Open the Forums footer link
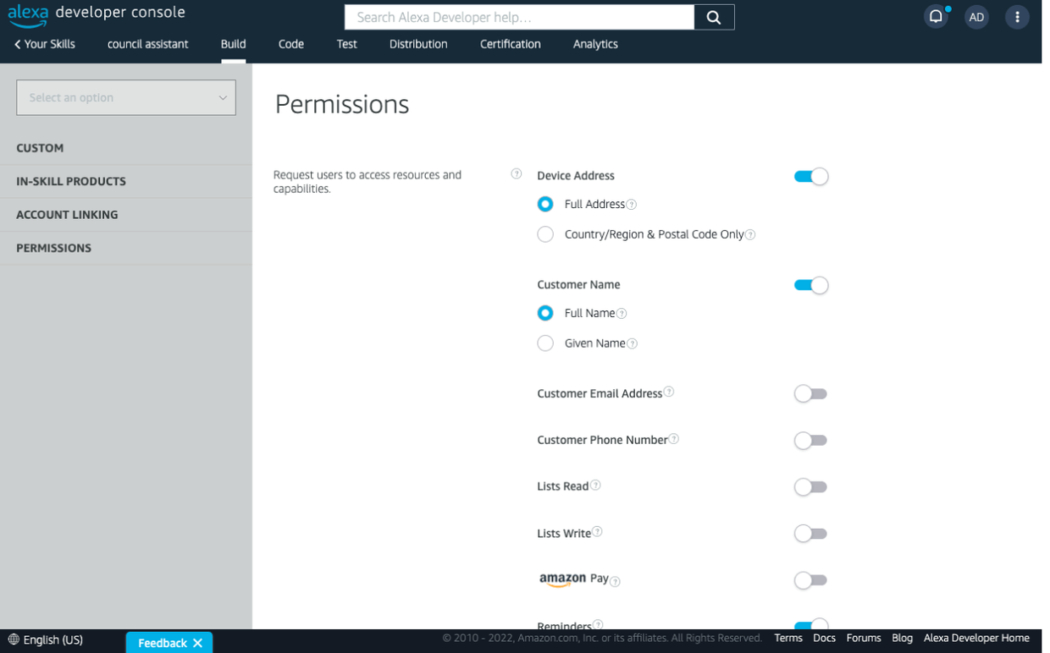Viewport: 1050px width, 653px height. click(864, 639)
